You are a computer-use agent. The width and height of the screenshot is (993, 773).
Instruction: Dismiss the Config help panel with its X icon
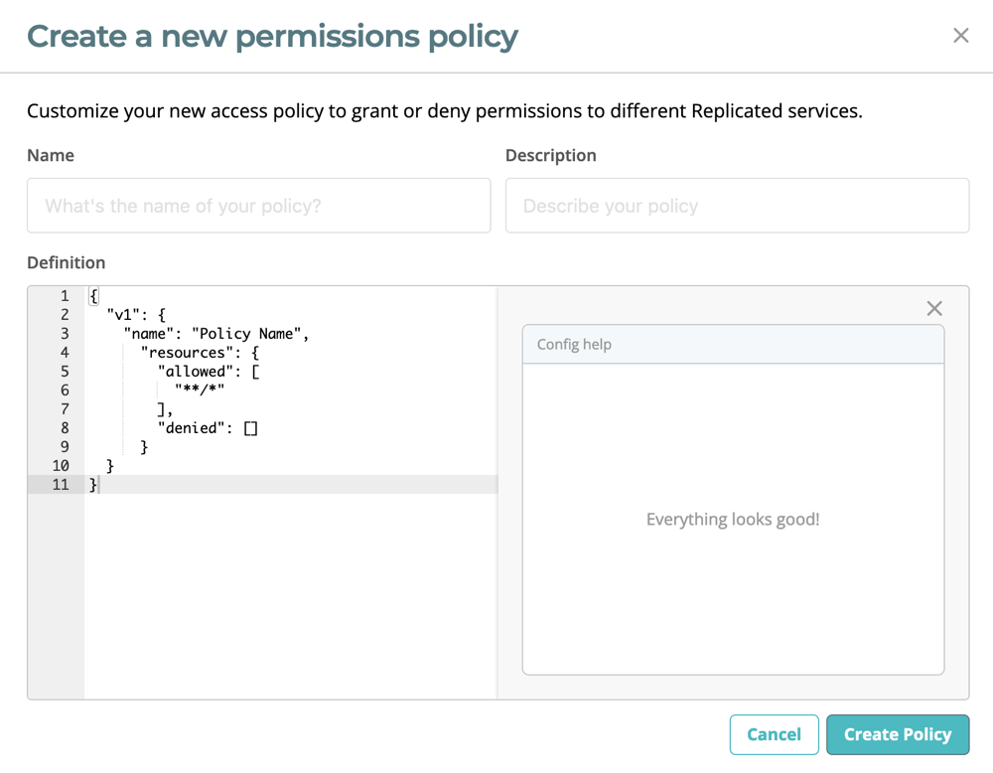coord(933,308)
